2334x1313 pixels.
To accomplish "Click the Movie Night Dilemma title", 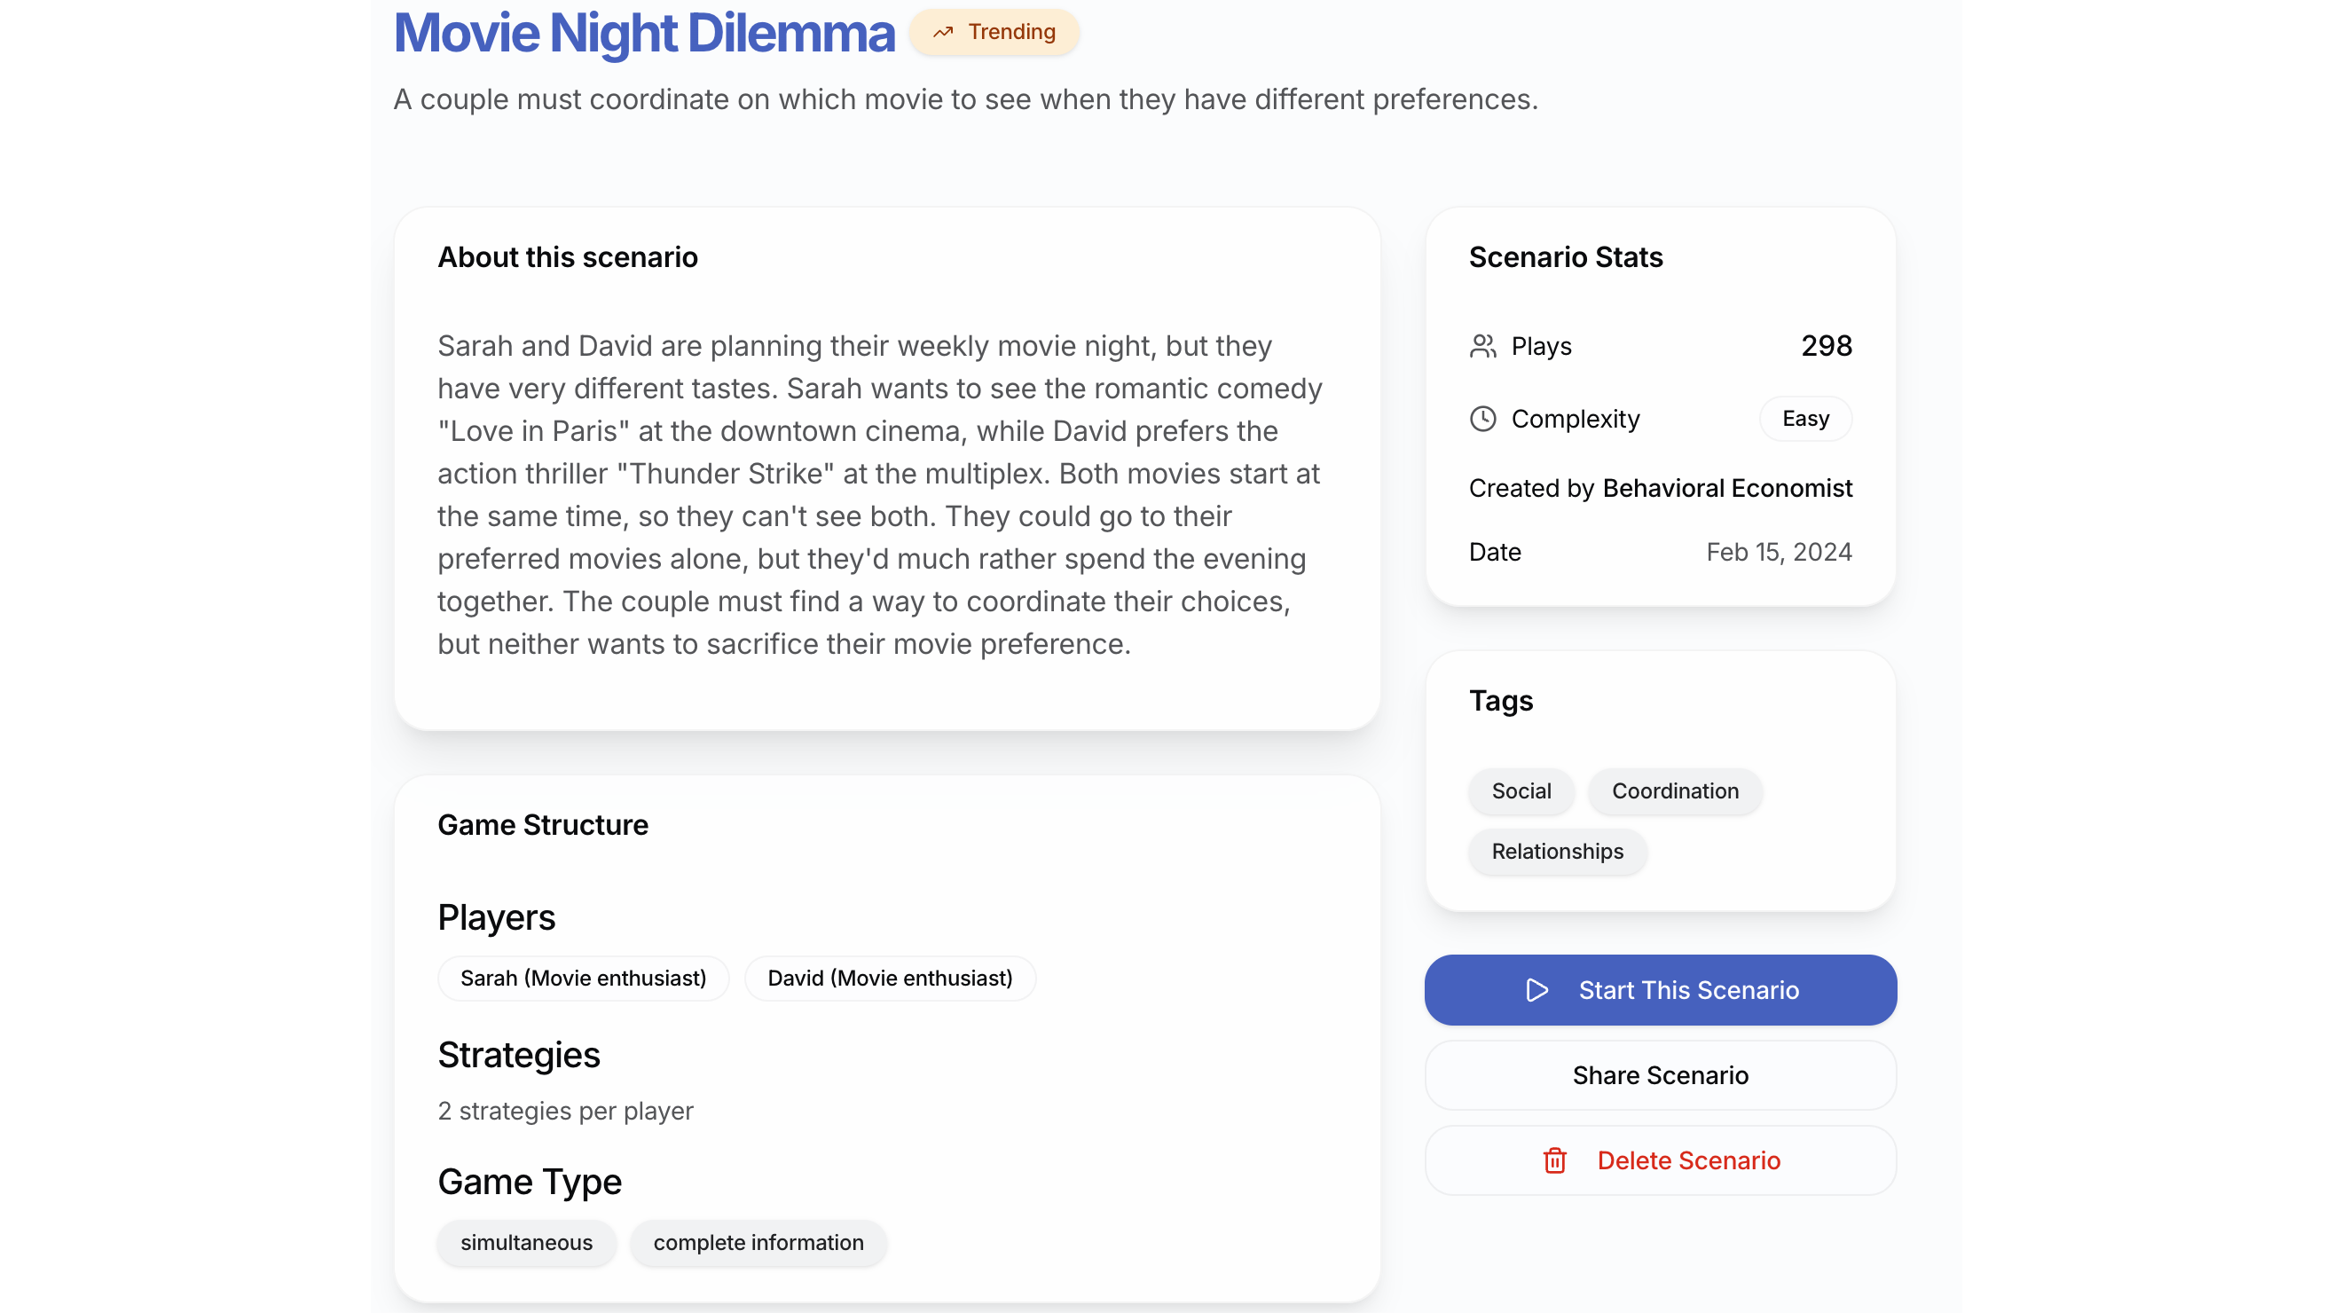I will [x=643, y=34].
